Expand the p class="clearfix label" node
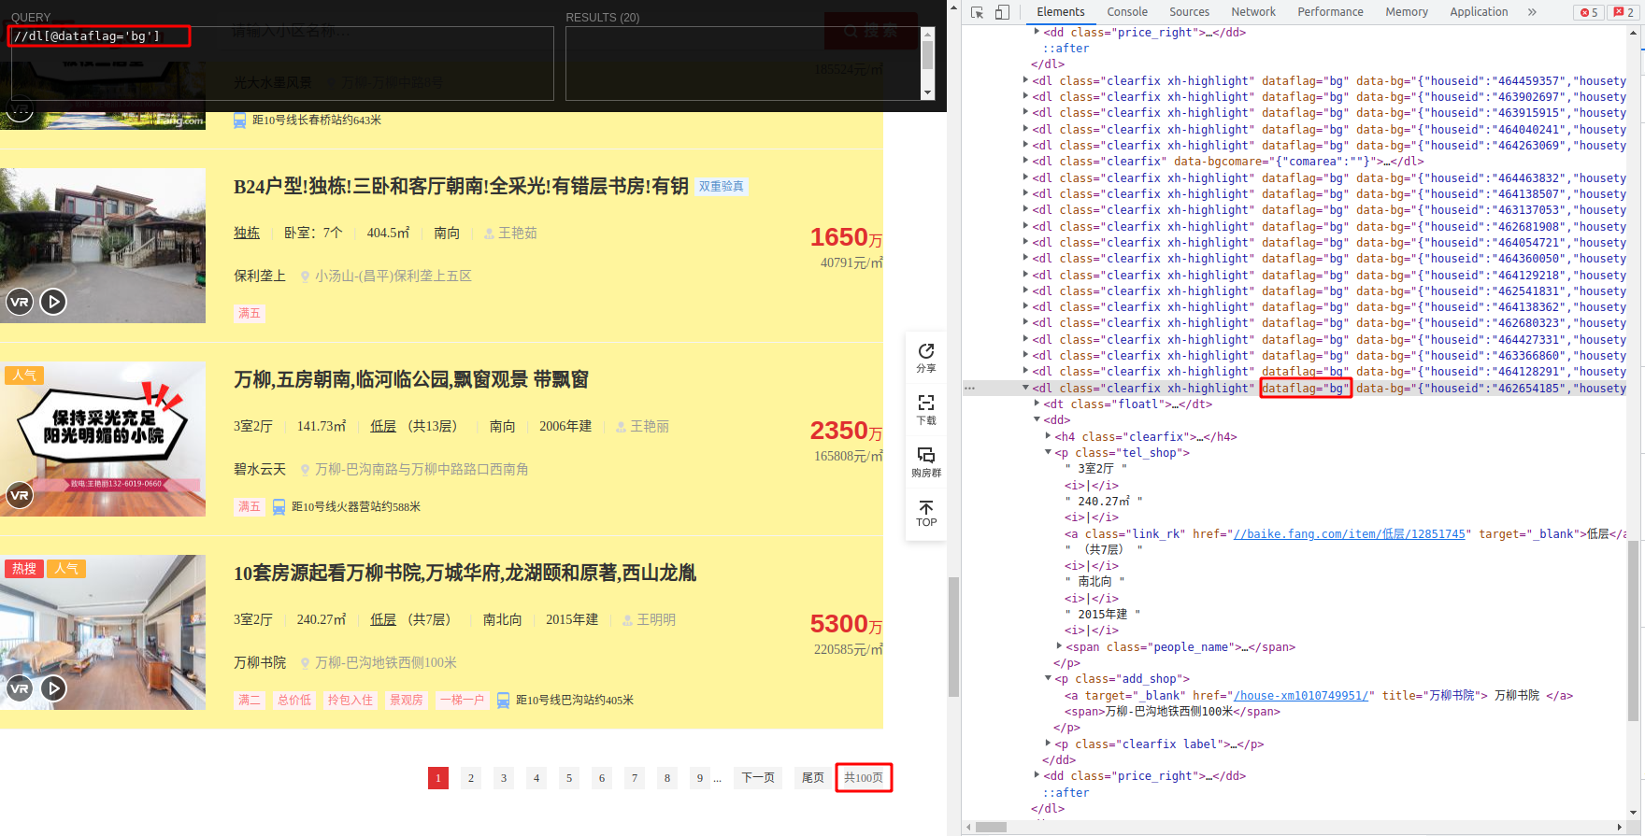This screenshot has width=1645, height=836. click(1048, 744)
